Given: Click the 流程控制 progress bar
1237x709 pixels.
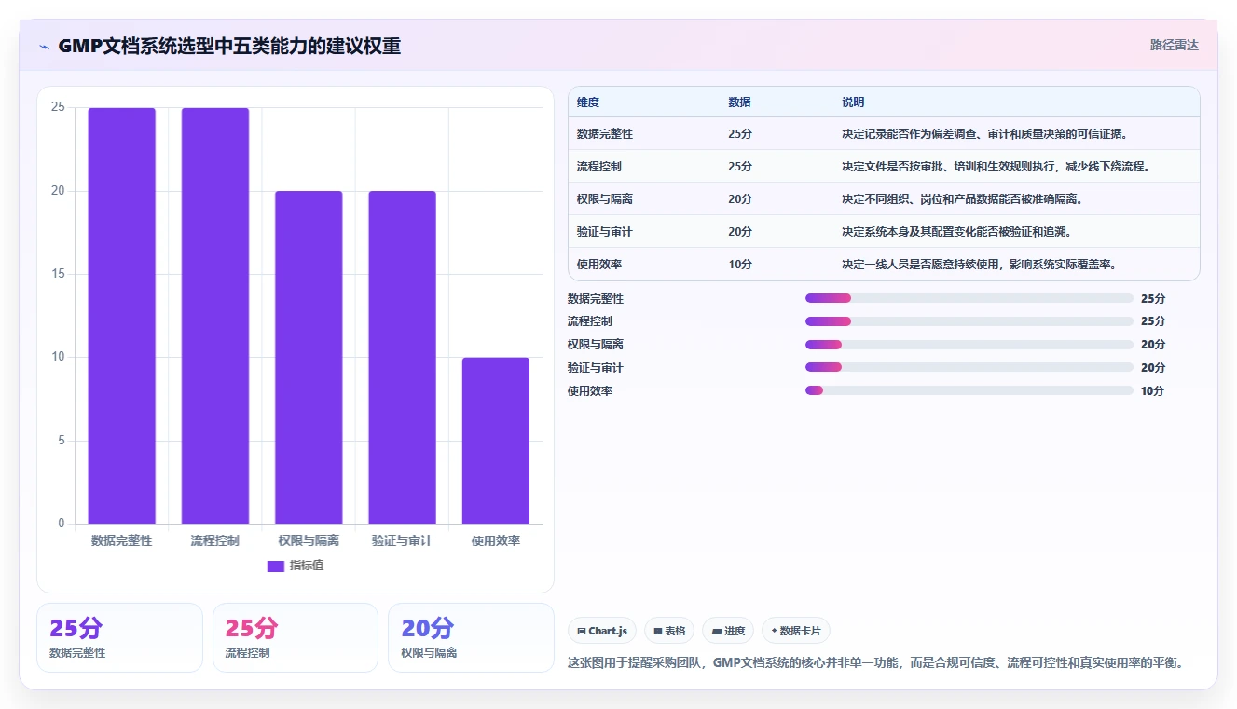Looking at the screenshot, I should pos(969,321).
